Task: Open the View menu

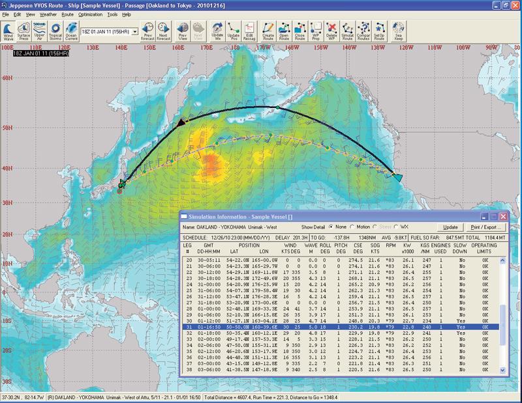Action: pyautogui.click(x=30, y=14)
